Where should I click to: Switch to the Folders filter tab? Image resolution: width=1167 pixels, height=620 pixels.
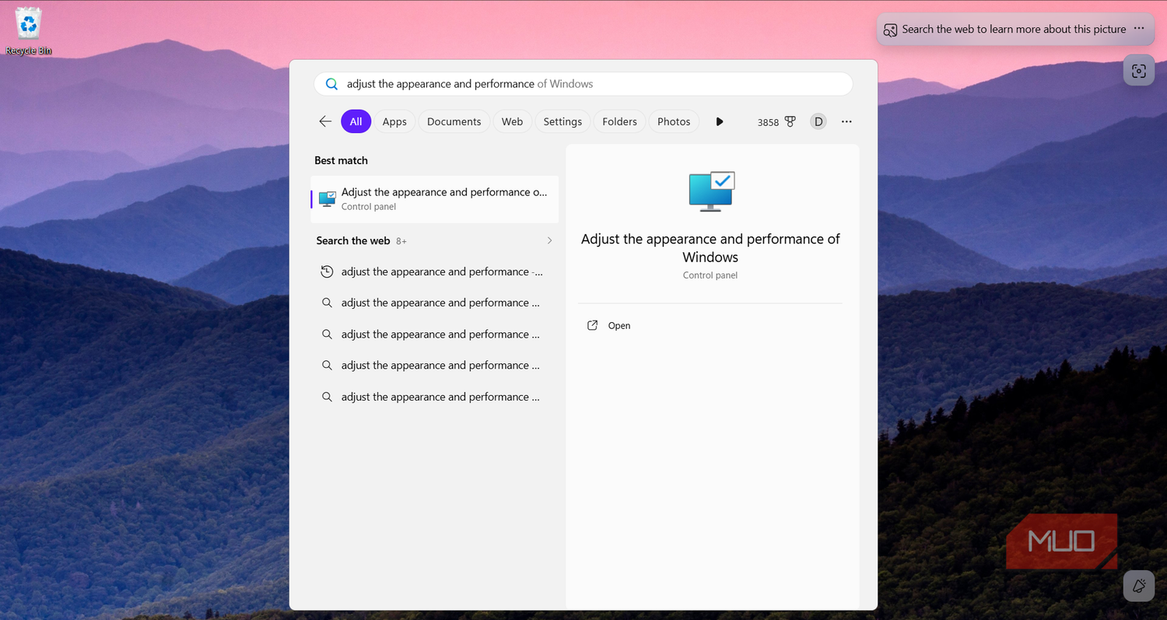click(619, 121)
